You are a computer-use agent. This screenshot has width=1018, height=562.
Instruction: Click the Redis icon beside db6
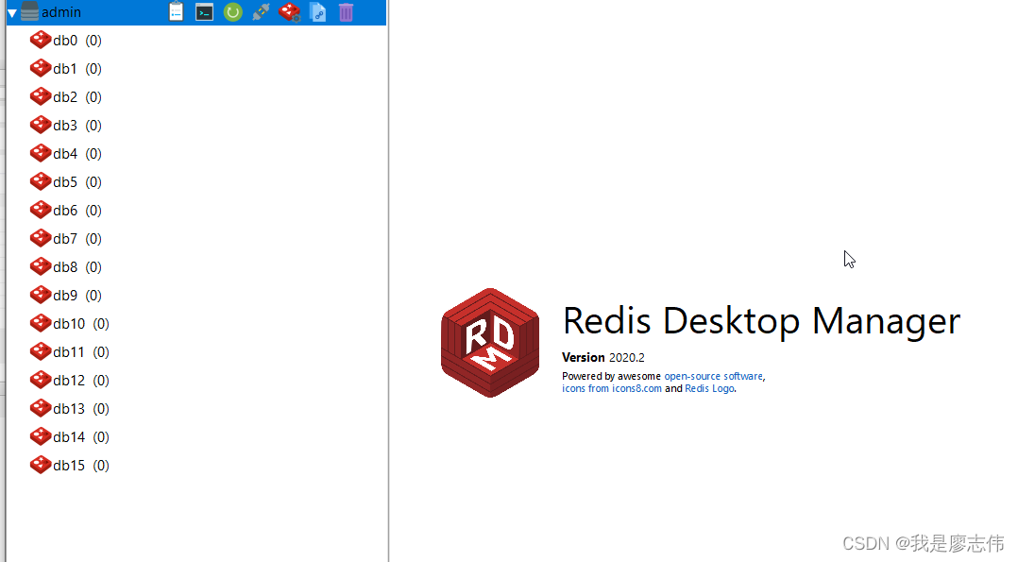(41, 209)
